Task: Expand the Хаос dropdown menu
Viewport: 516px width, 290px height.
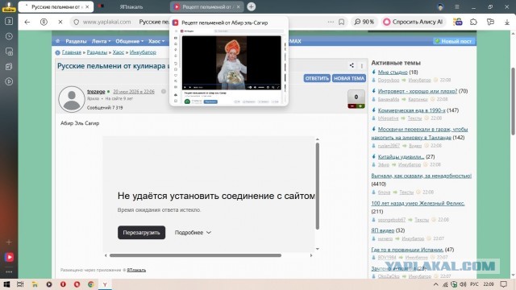Action: pyautogui.click(x=156, y=41)
